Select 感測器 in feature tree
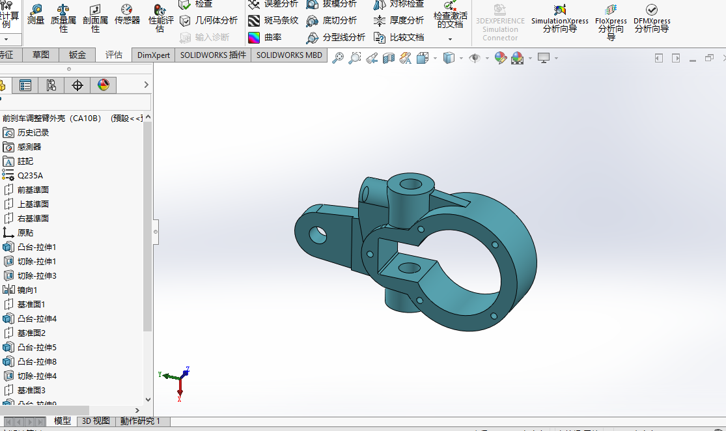Viewport: 726px width, 431px height. tap(21, 147)
